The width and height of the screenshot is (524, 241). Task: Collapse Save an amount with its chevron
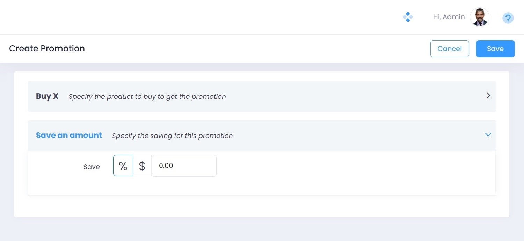coord(488,135)
